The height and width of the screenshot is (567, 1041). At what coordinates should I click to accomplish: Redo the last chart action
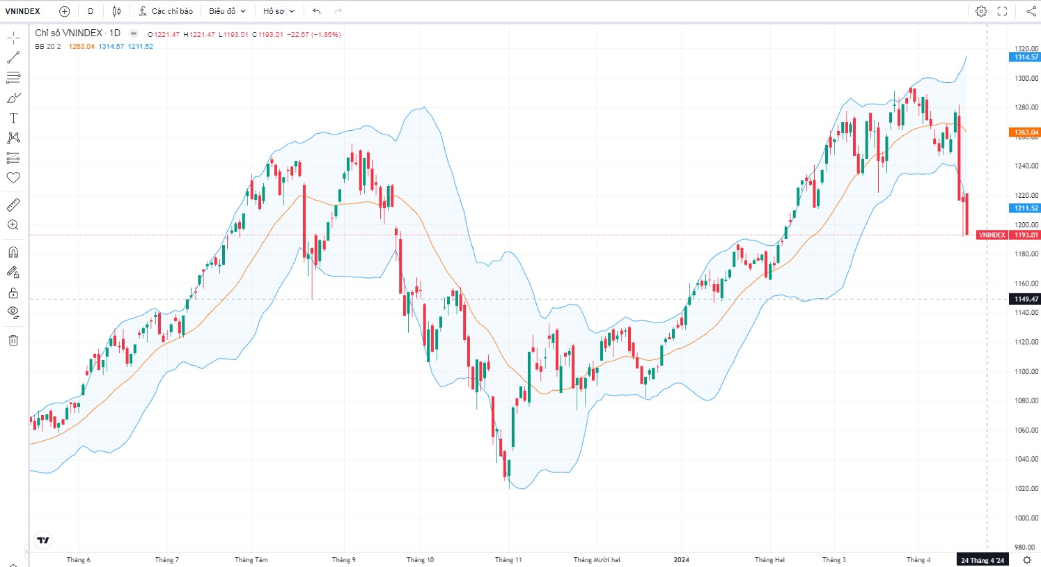338,11
